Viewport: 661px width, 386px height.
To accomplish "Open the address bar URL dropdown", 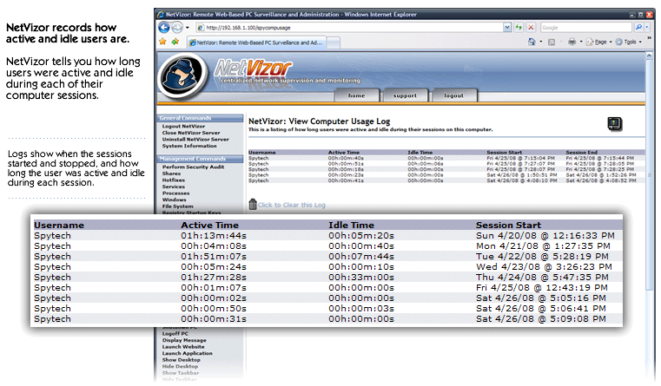I will 506,28.
